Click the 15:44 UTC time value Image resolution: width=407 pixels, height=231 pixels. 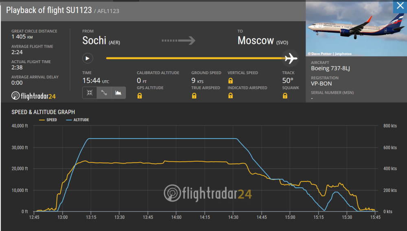point(96,81)
